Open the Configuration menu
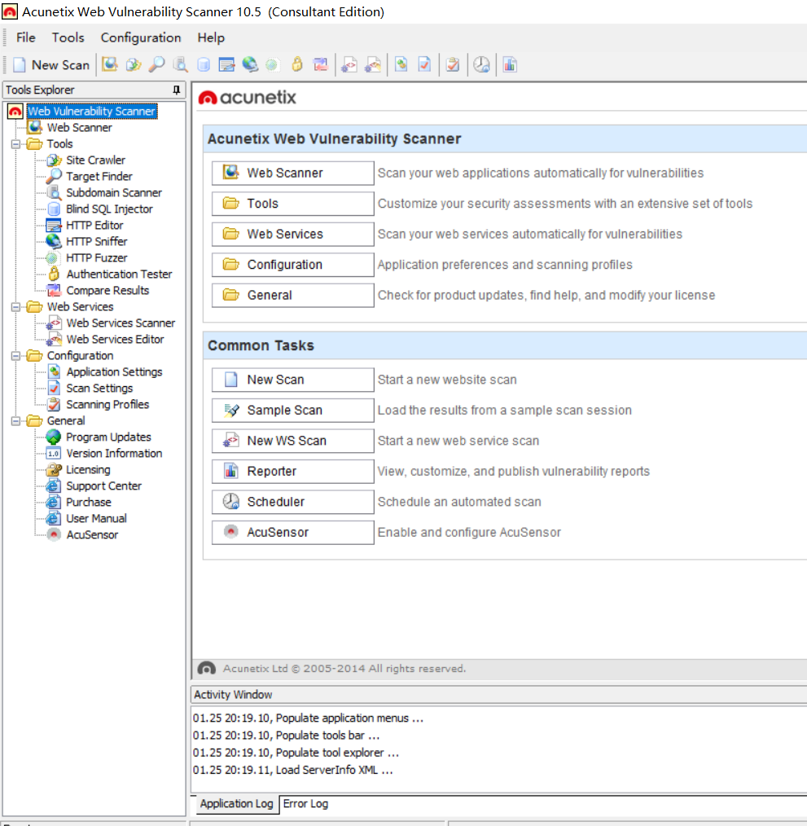The height and width of the screenshot is (826, 807). (x=141, y=37)
